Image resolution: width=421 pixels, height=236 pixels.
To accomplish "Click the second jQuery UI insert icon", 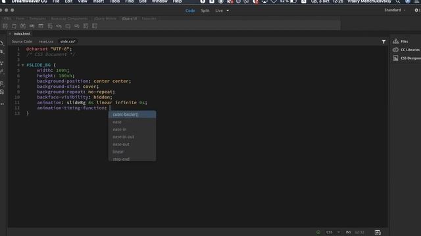I will pos(14,26).
